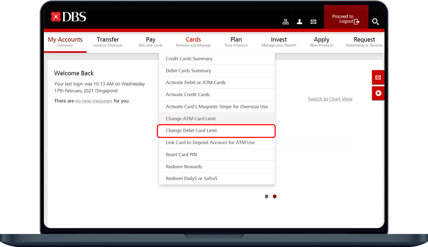The width and height of the screenshot is (428, 247).
Task: Click Switch to Chart View link
Action: click(x=330, y=99)
